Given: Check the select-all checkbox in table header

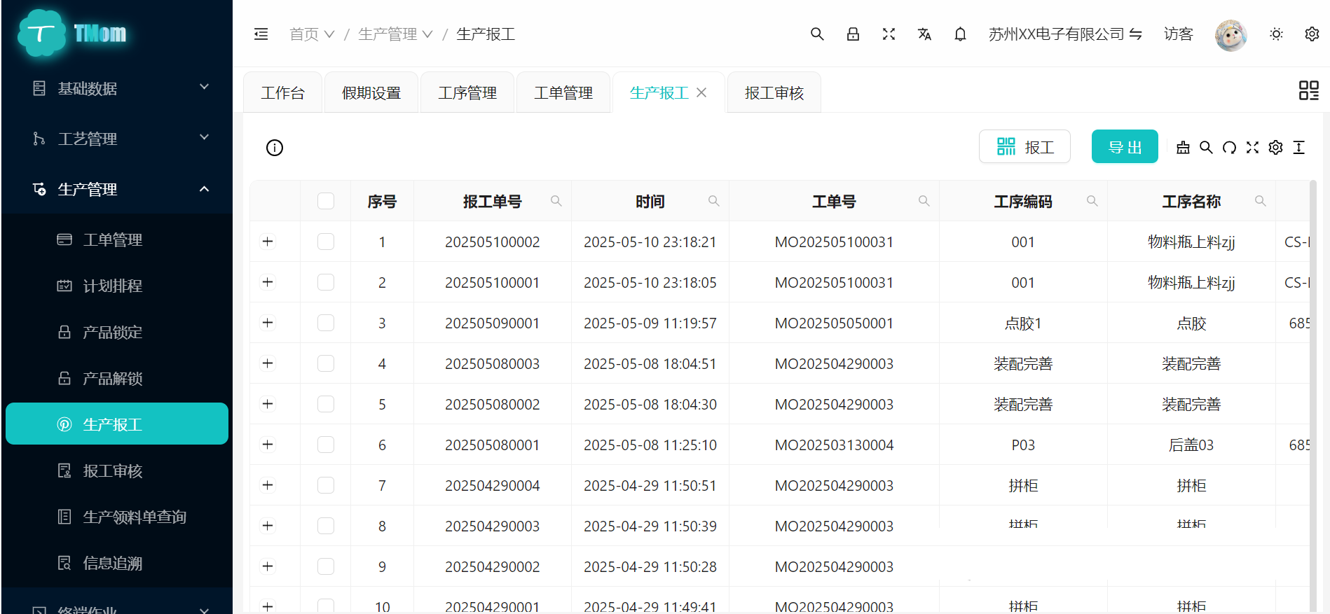Looking at the screenshot, I should point(326,202).
